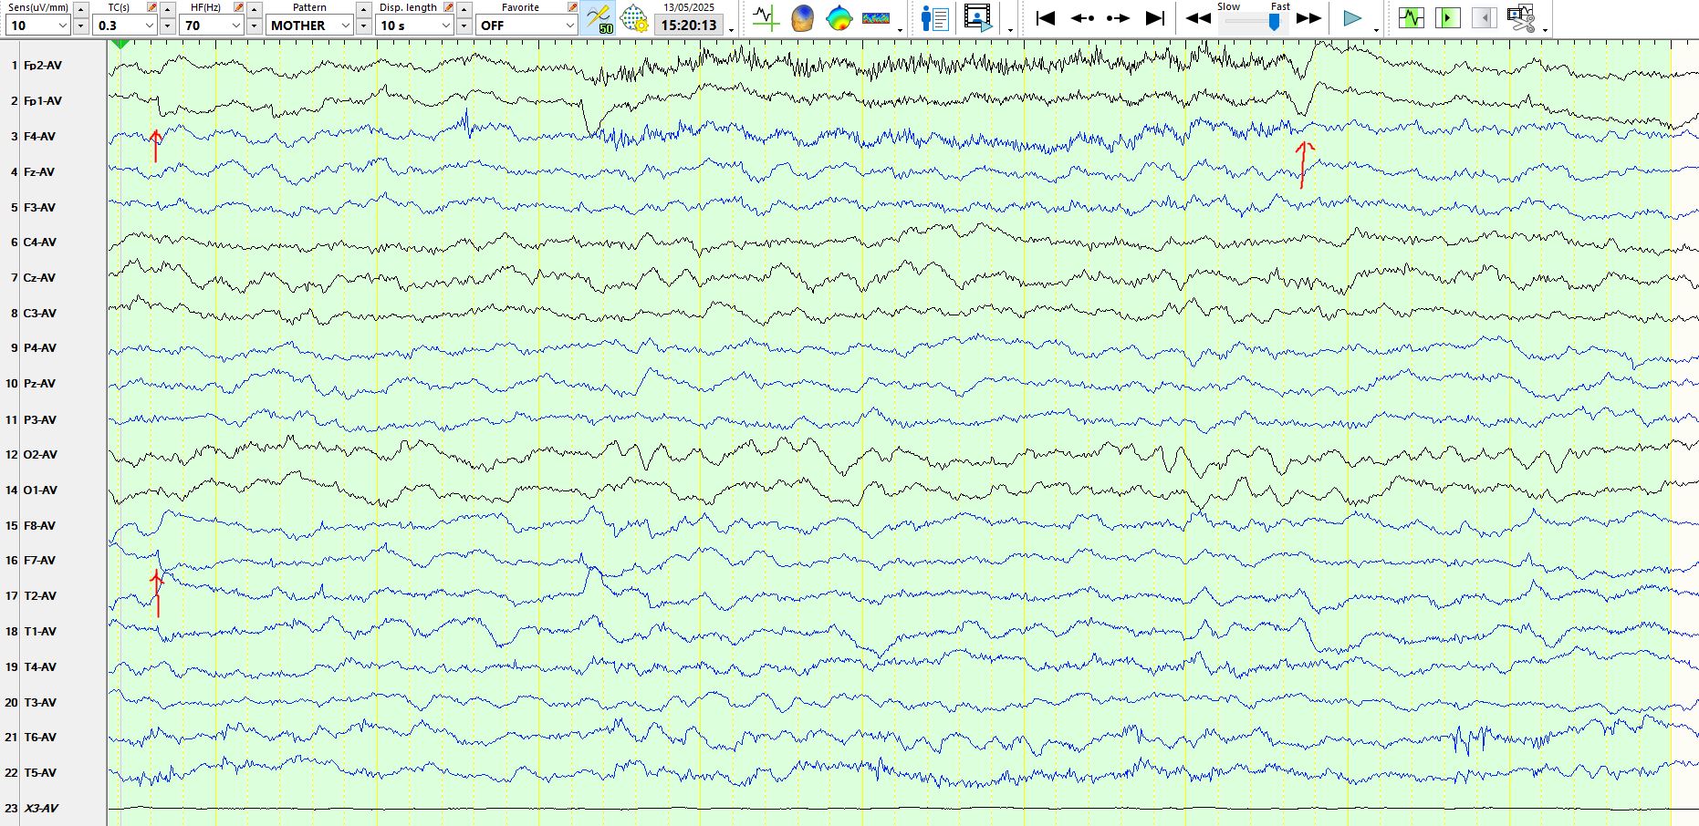Image resolution: width=1699 pixels, height=826 pixels.
Task: Open the topographic scalp map view
Action: (x=839, y=18)
